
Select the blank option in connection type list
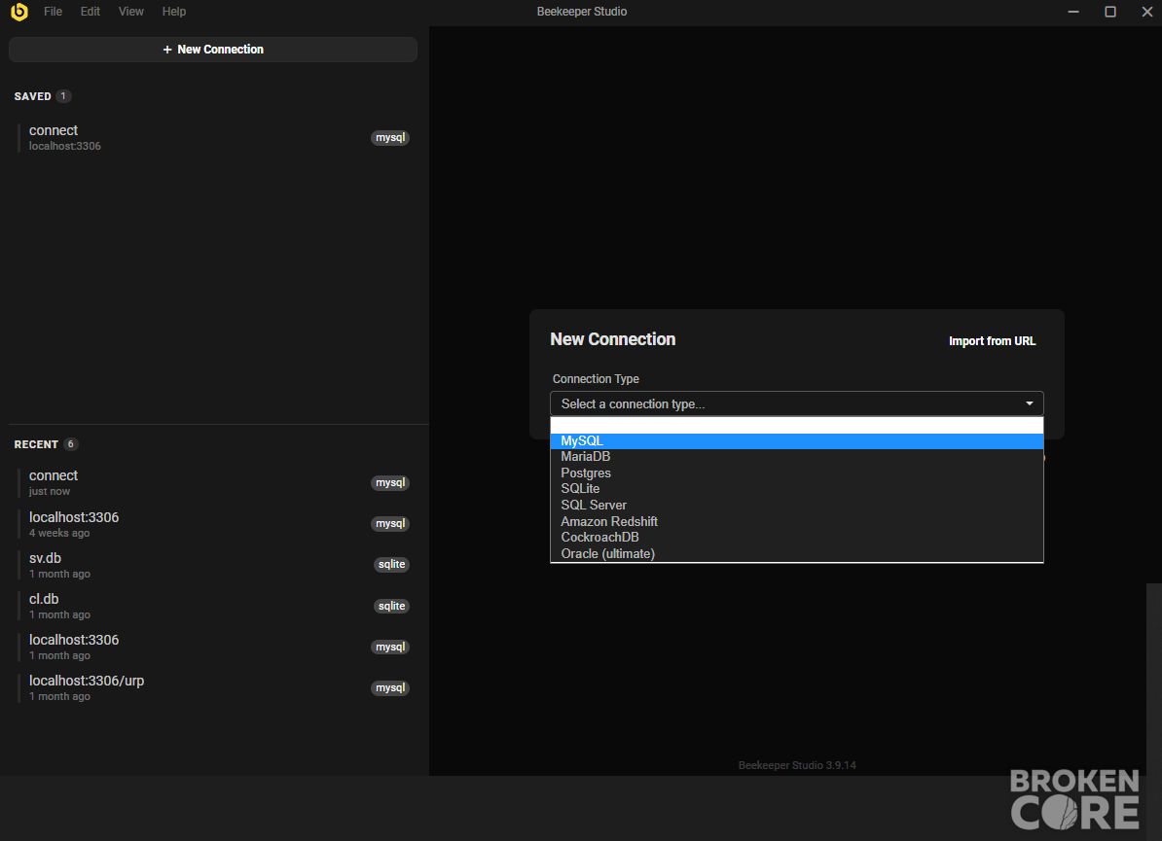click(797, 425)
